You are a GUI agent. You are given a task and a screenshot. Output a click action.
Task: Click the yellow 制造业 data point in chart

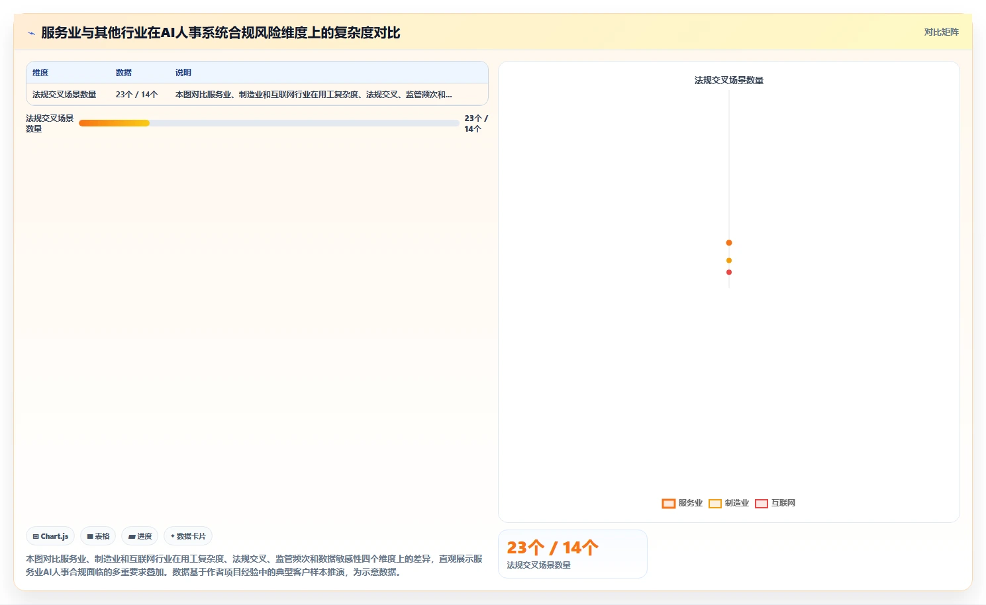(x=729, y=261)
